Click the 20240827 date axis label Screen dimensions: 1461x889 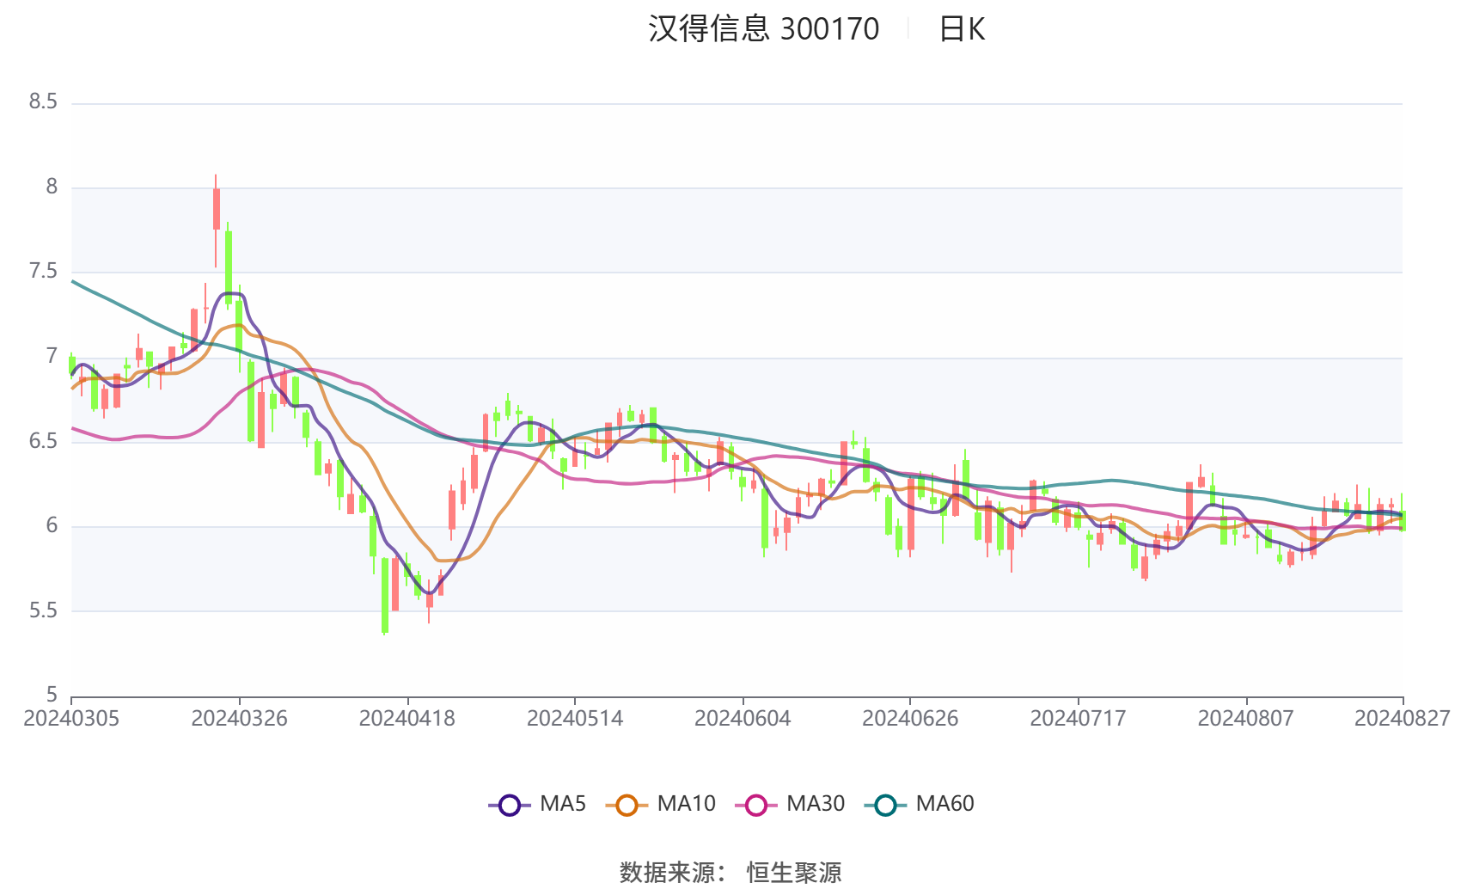(1403, 719)
